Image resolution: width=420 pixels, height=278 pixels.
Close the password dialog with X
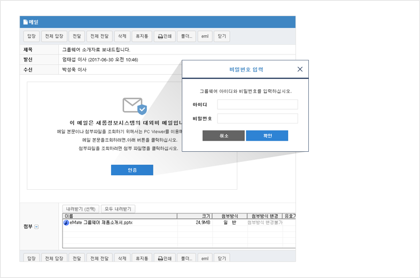[x=300, y=69]
